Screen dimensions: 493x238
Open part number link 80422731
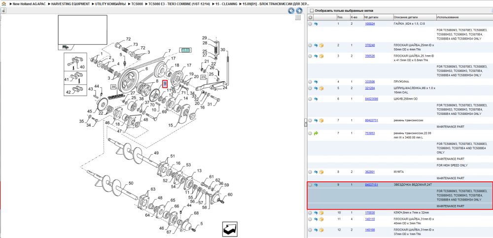[371, 120]
